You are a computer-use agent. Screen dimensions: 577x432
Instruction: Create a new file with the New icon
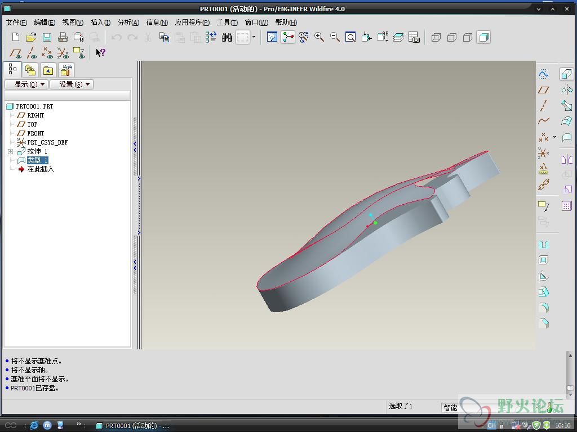pos(15,37)
